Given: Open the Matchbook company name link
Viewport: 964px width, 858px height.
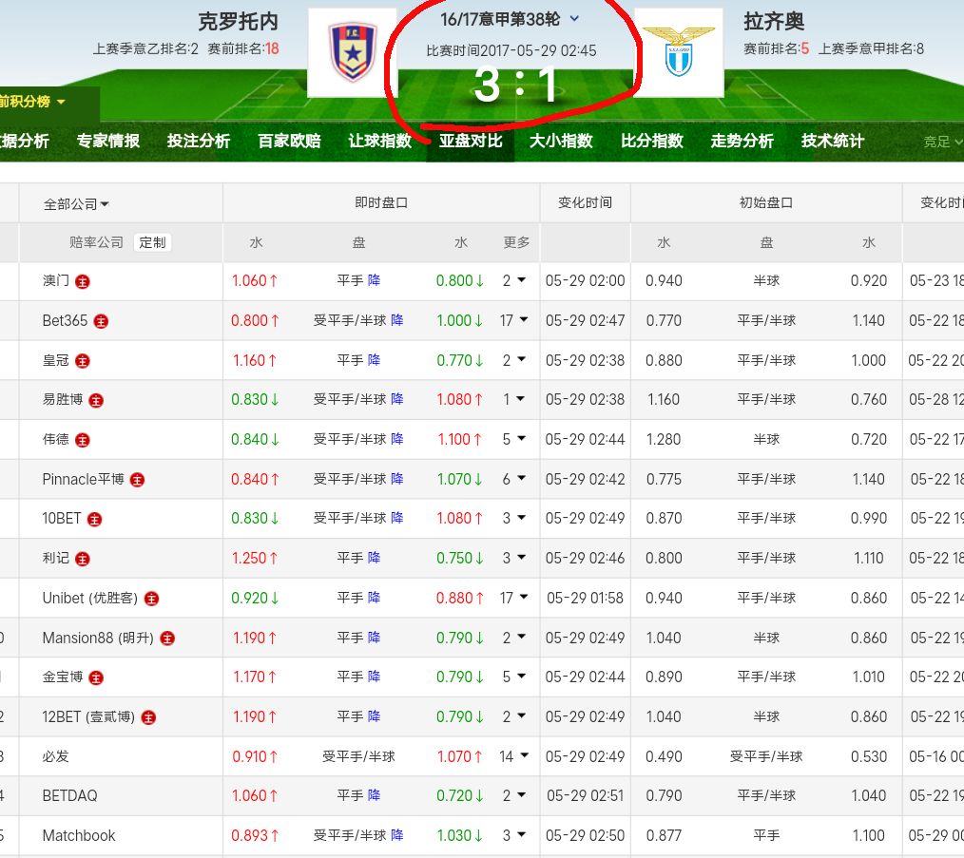Looking at the screenshot, I should pyautogui.click(x=79, y=835).
